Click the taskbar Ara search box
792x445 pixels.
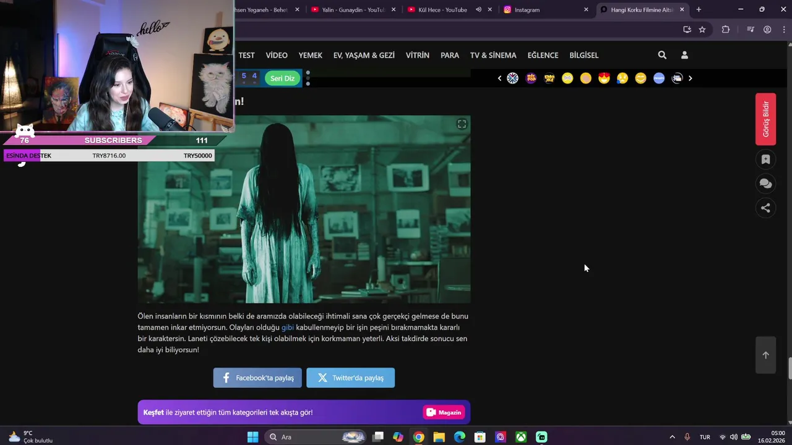tap(316, 437)
